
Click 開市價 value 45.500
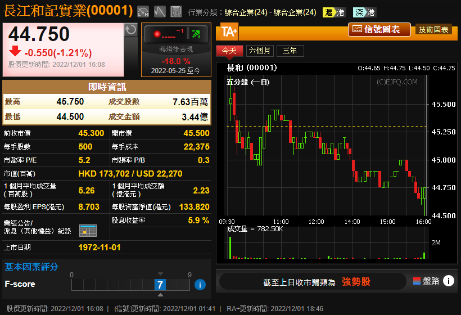coord(196,133)
